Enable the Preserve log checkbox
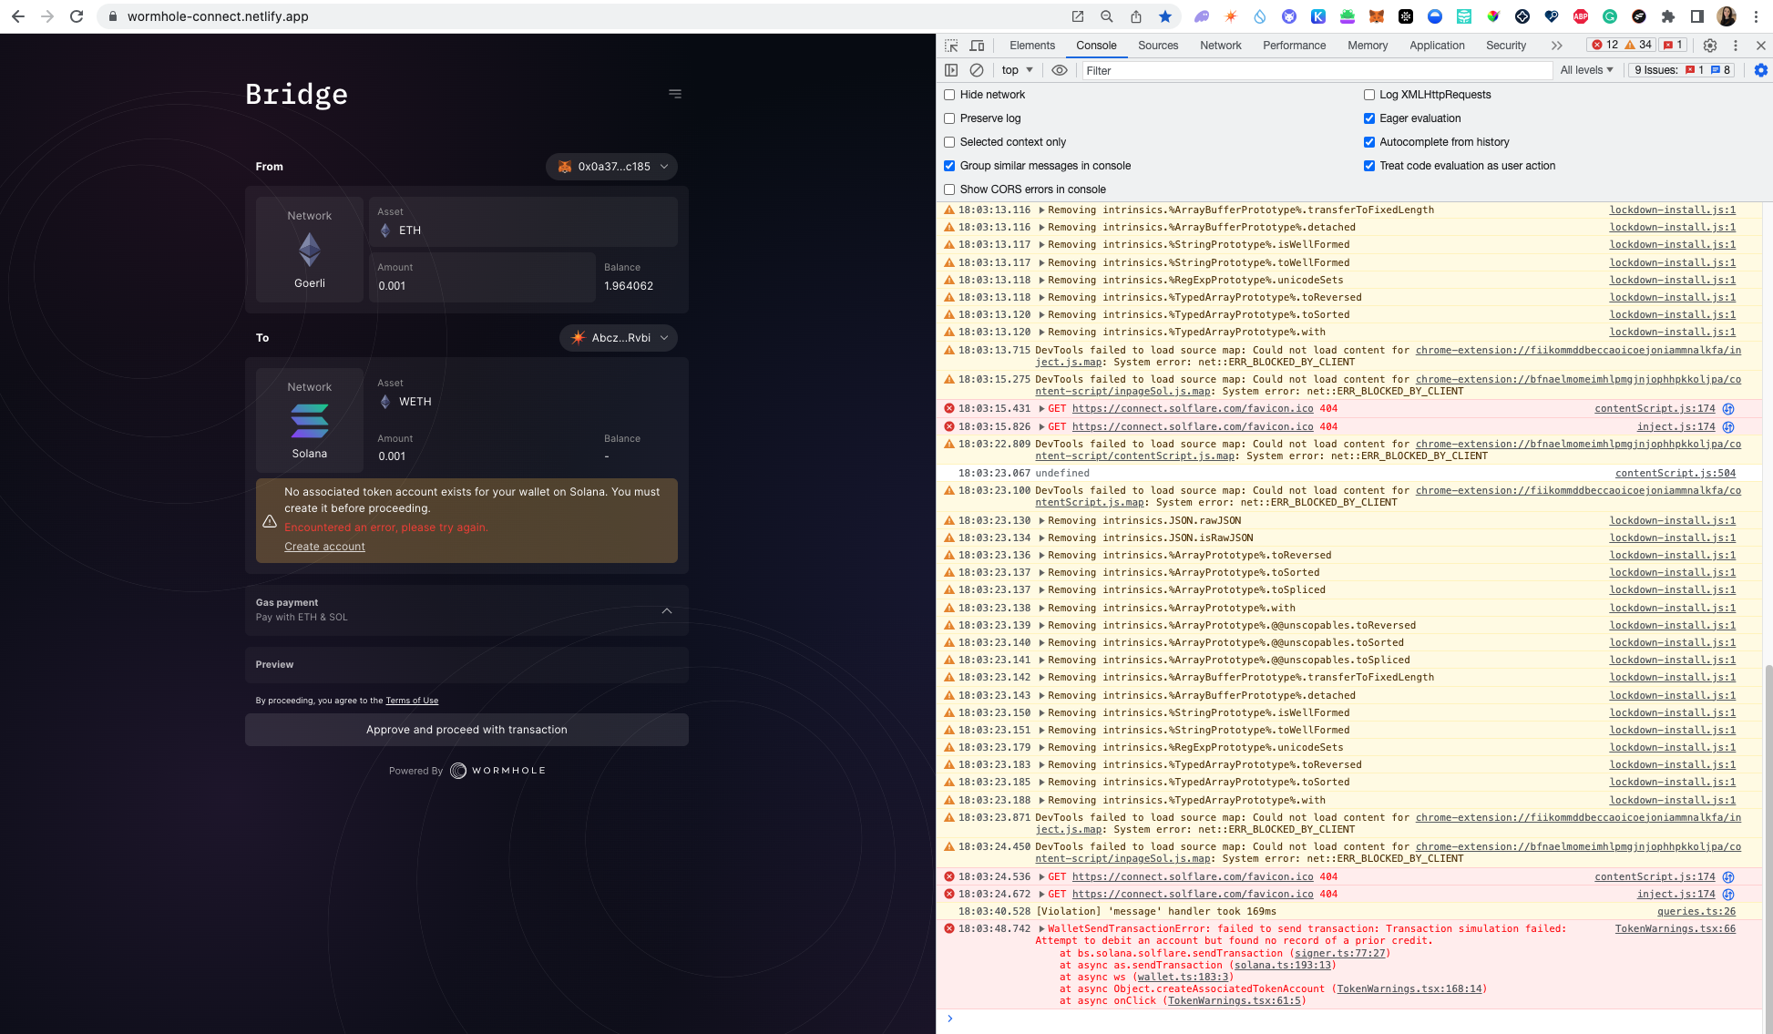The width and height of the screenshot is (1773, 1034). (x=949, y=118)
